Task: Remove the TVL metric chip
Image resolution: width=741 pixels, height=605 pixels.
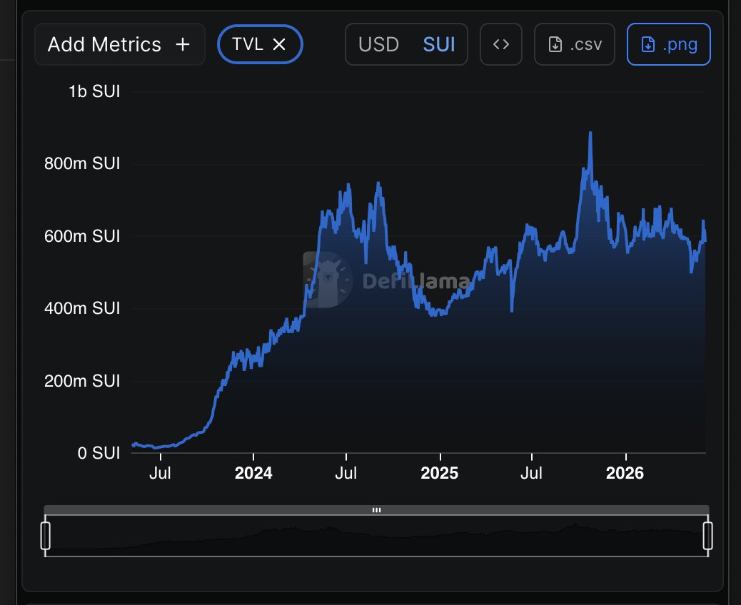Action: pos(279,44)
